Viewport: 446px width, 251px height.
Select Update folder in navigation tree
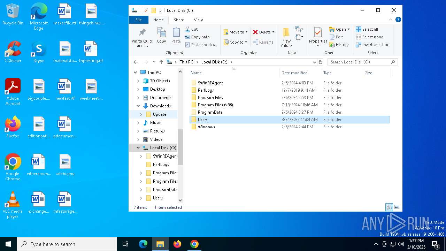click(x=156, y=114)
